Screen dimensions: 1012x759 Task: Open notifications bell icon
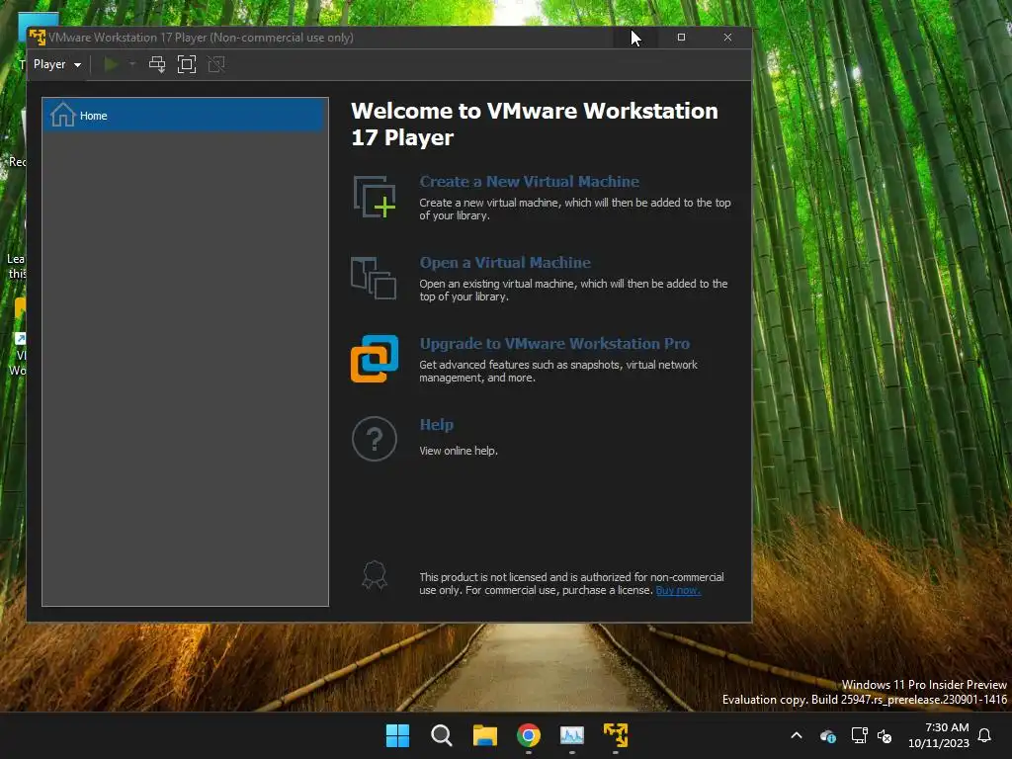coord(985,735)
